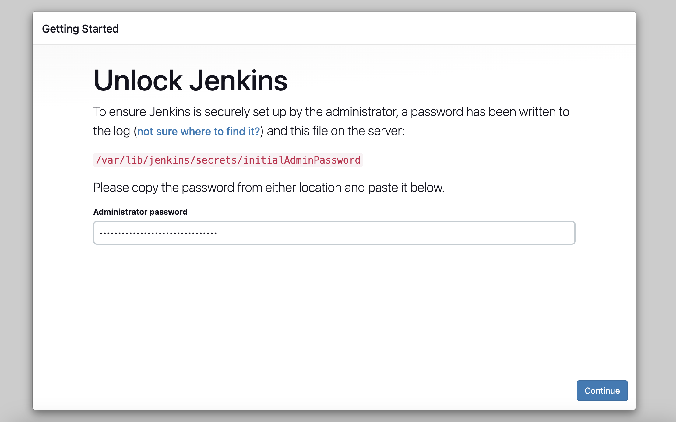The height and width of the screenshot is (422, 676).
Task: Select the initialAdminPassword file path text
Action: (228, 160)
